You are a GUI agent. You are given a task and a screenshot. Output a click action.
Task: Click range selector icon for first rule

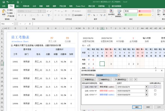(x=147, y=87)
